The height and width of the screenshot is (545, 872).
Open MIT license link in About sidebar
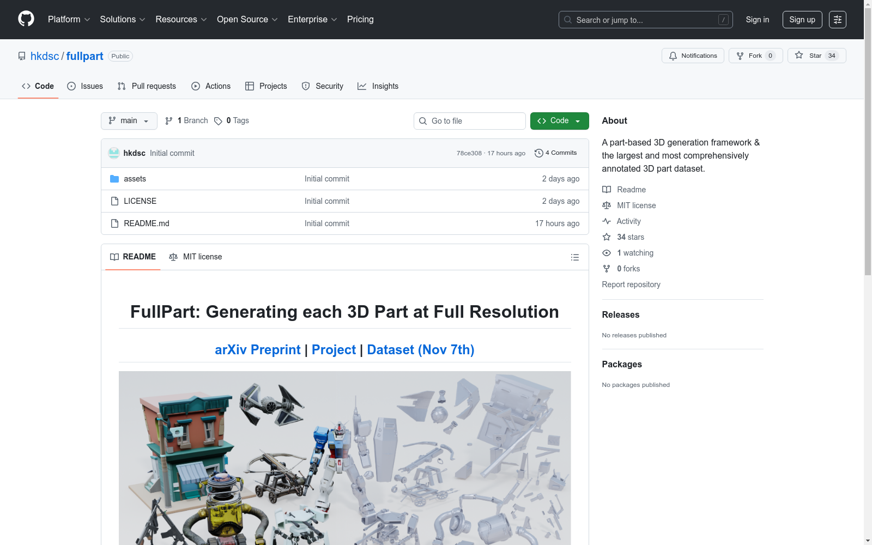[629, 205]
